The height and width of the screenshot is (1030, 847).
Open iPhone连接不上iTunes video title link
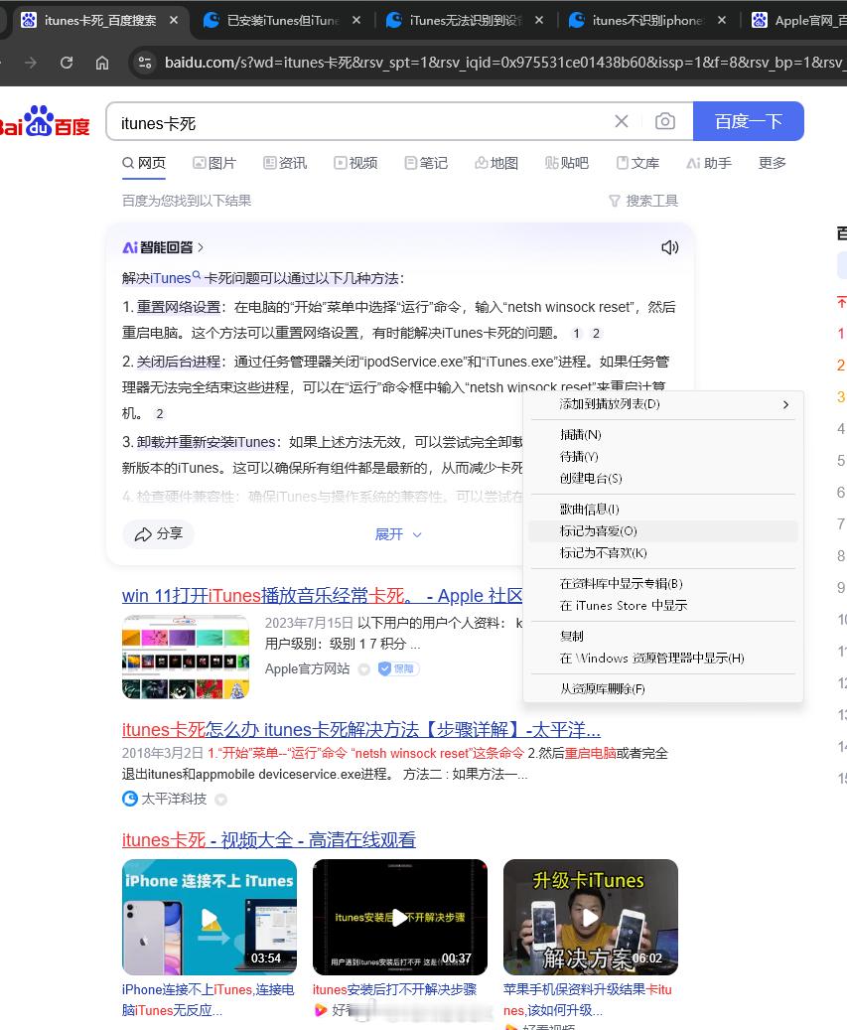209,1000
